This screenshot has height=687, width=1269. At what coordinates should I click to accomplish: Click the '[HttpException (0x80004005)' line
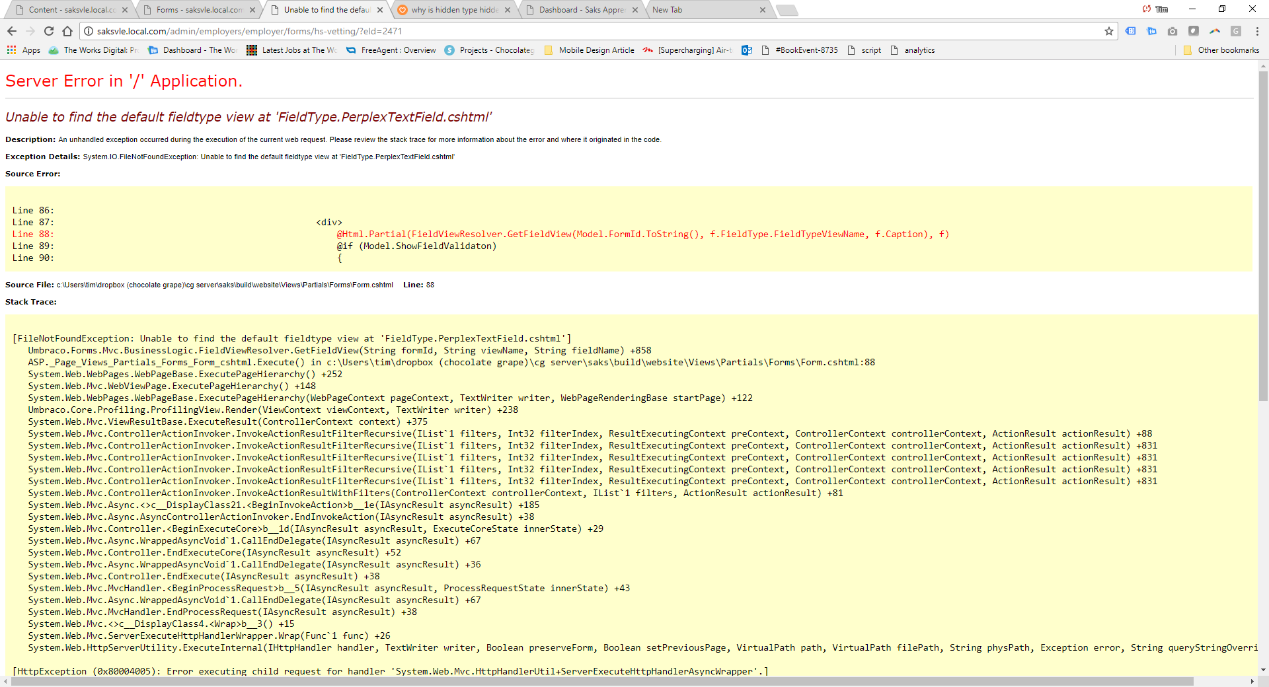(390, 671)
